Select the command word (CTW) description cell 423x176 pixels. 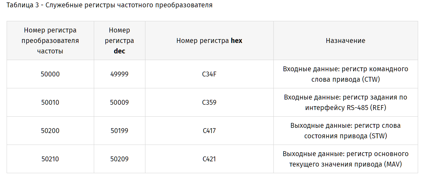pyautogui.click(x=345, y=74)
